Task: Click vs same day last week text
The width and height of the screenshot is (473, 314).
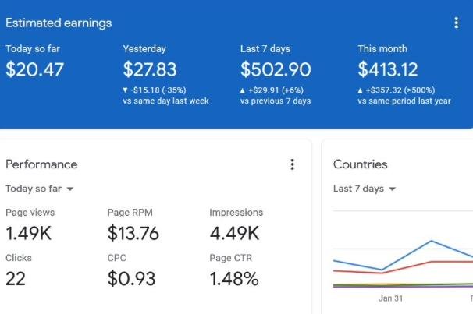Action: (x=165, y=101)
